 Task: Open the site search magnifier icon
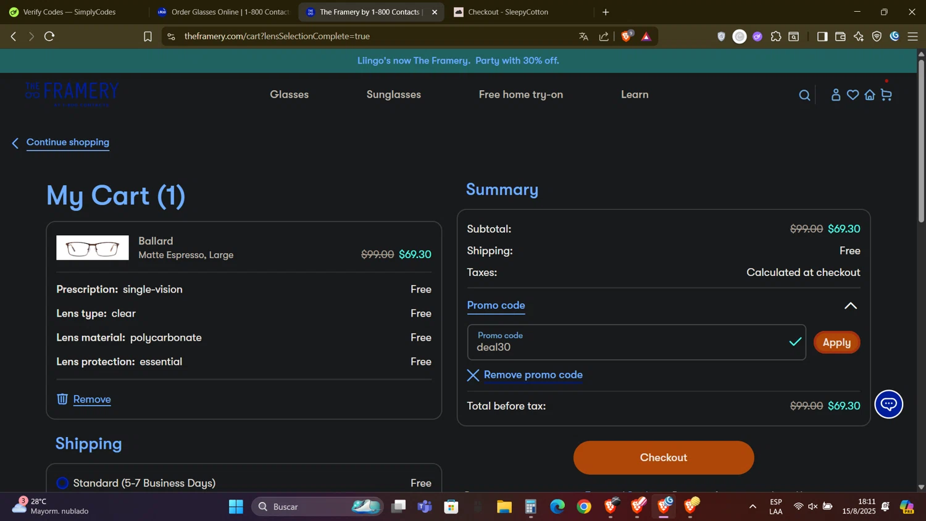804,95
